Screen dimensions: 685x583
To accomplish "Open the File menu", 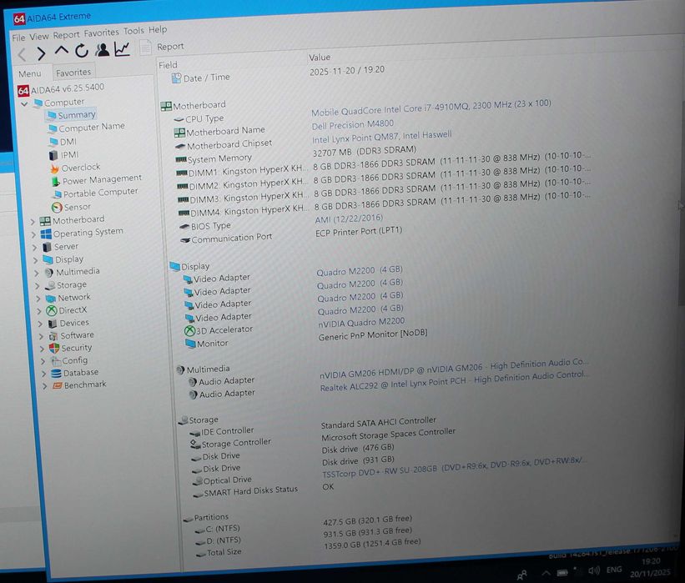I will click(18, 38).
